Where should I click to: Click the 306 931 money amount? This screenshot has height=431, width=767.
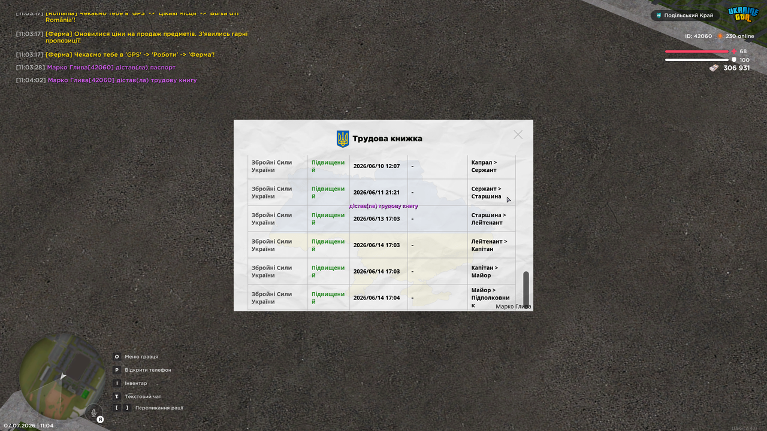[736, 68]
